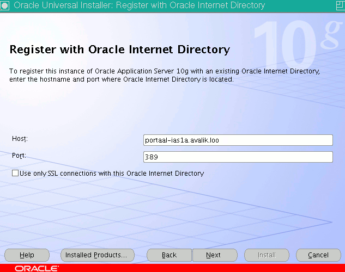Click the Use only SSL connections label text

pyautogui.click(x=112, y=174)
